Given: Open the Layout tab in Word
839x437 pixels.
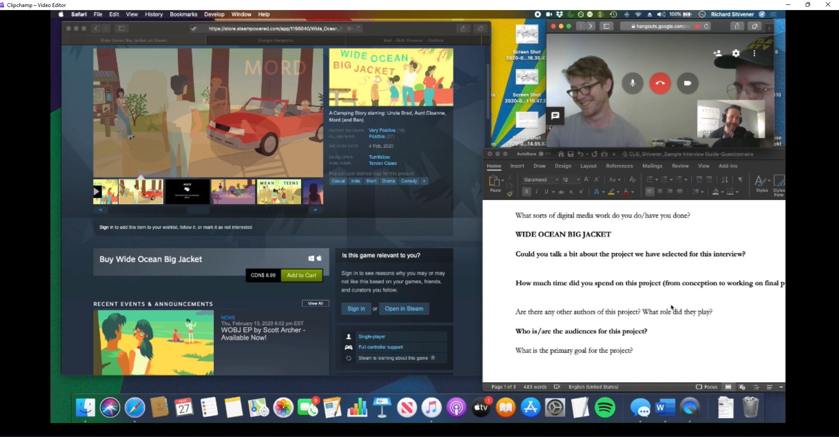Looking at the screenshot, I should coord(589,166).
